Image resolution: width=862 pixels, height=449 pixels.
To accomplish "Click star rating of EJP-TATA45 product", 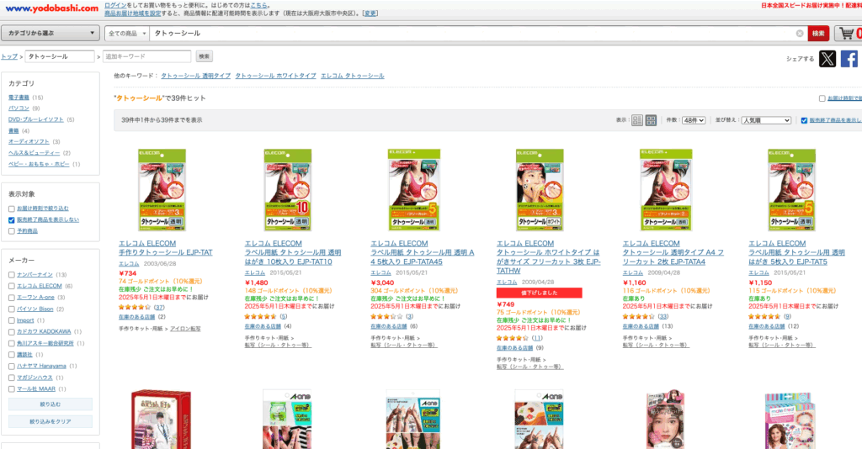I will point(386,317).
